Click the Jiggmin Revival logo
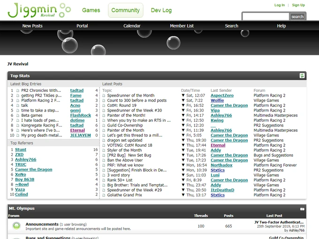Image resolution: width=319 pixels, height=239 pixels. 39,10
